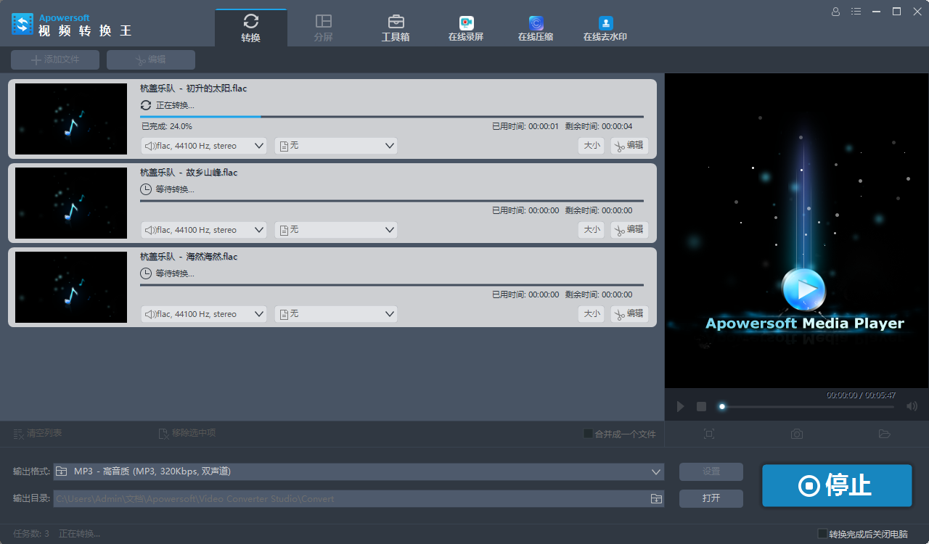This screenshot has width=929, height=544.
Task: Click the scissors 编辑 button for 海然海然.flac
Action: (629, 314)
